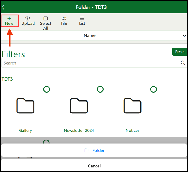Viewport: 188px width, 172px height.
Task: Select the Newsletter 2024 folder's circle checkbox
Action: click(x=100, y=89)
